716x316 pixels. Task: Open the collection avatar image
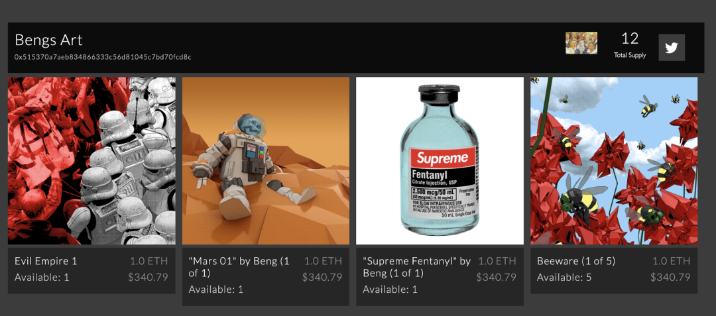click(x=581, y=43)
